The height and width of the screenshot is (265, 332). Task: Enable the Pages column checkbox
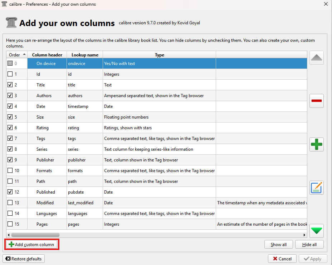click(10, 224)
